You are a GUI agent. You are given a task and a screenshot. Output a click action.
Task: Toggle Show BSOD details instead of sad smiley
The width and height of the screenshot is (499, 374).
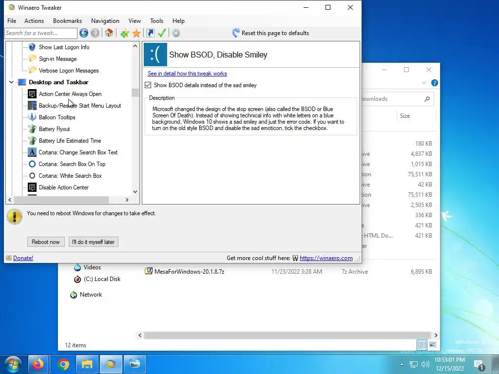[x=148, y=85]
